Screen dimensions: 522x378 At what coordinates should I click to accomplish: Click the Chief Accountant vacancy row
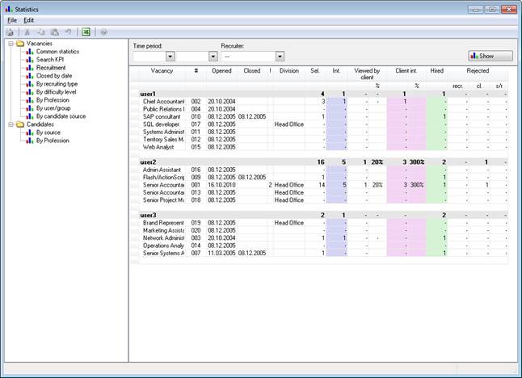point(323,102)
